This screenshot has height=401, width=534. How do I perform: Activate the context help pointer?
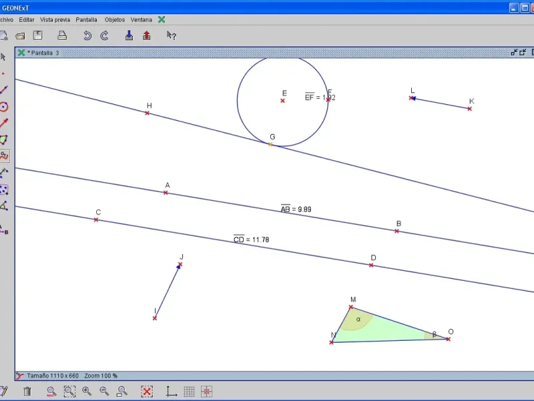pyautogui.click(x=172, y=35)
